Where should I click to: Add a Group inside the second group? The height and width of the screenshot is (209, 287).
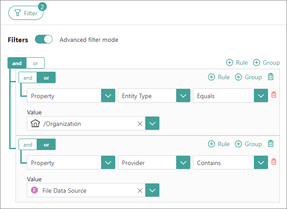248,144
